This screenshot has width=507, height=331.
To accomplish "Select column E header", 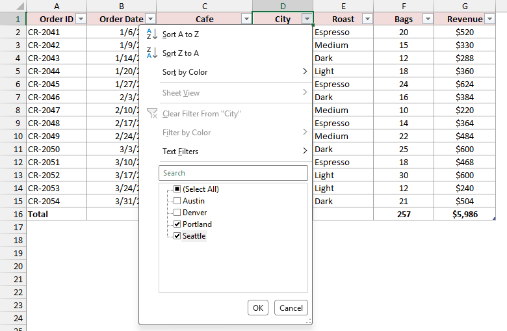I will pyautogui.click(x=343, y=6).
